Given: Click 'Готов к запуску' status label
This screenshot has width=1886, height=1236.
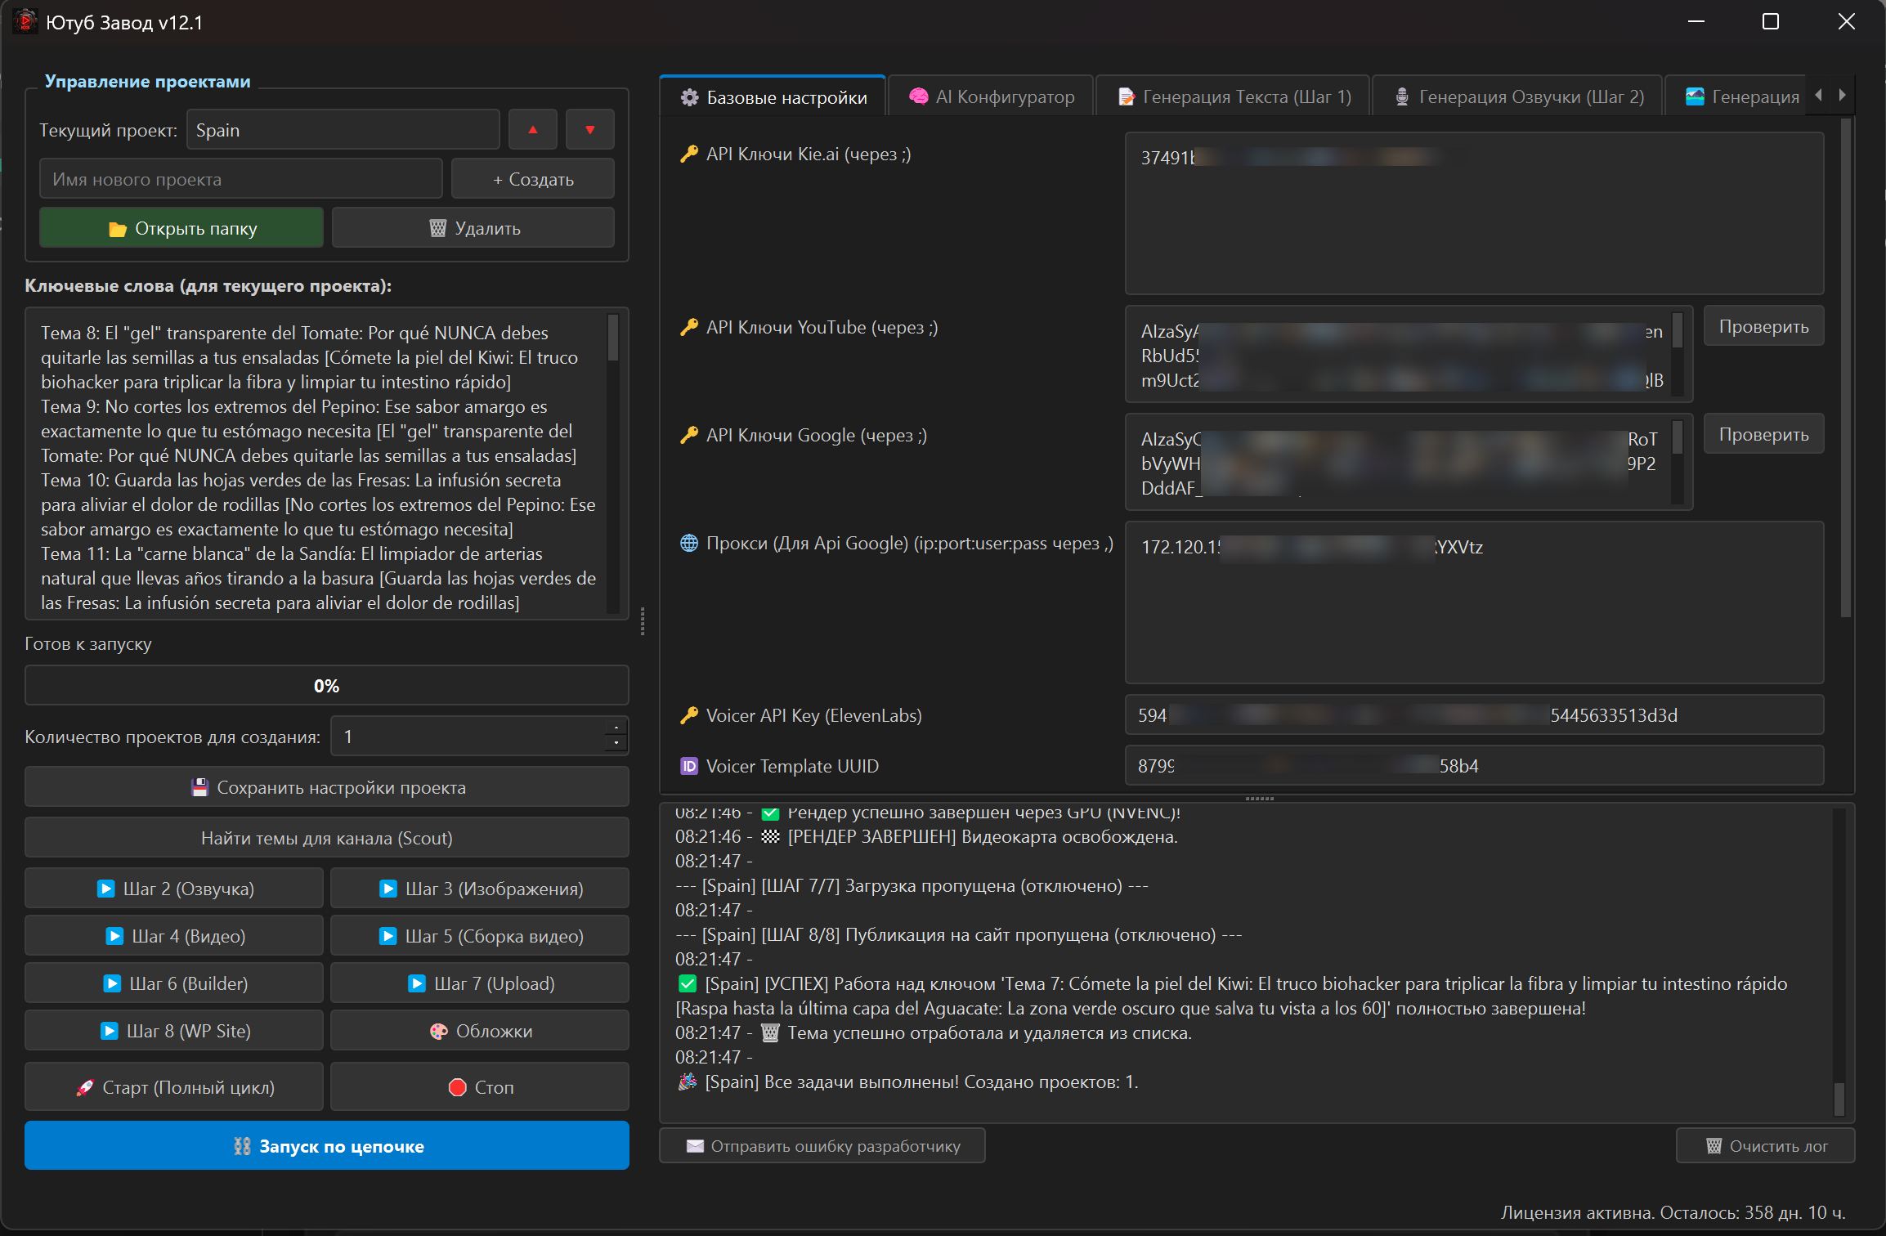Looking at the screenshot, I should pyautogui.click(x=88, y=644).
